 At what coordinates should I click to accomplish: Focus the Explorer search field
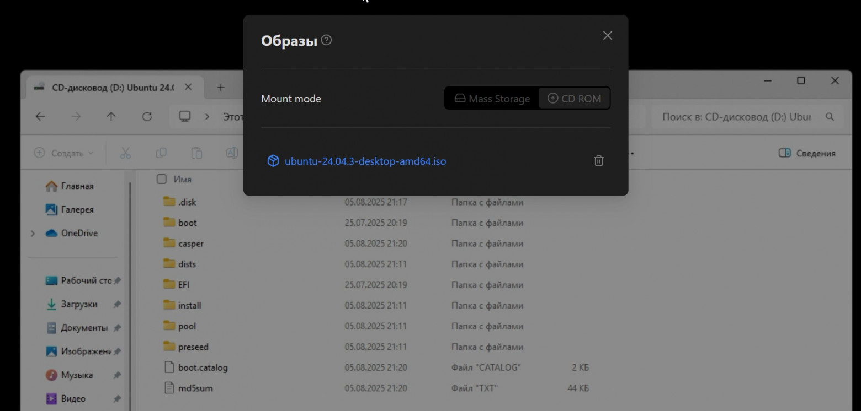[x=747, y=117]
